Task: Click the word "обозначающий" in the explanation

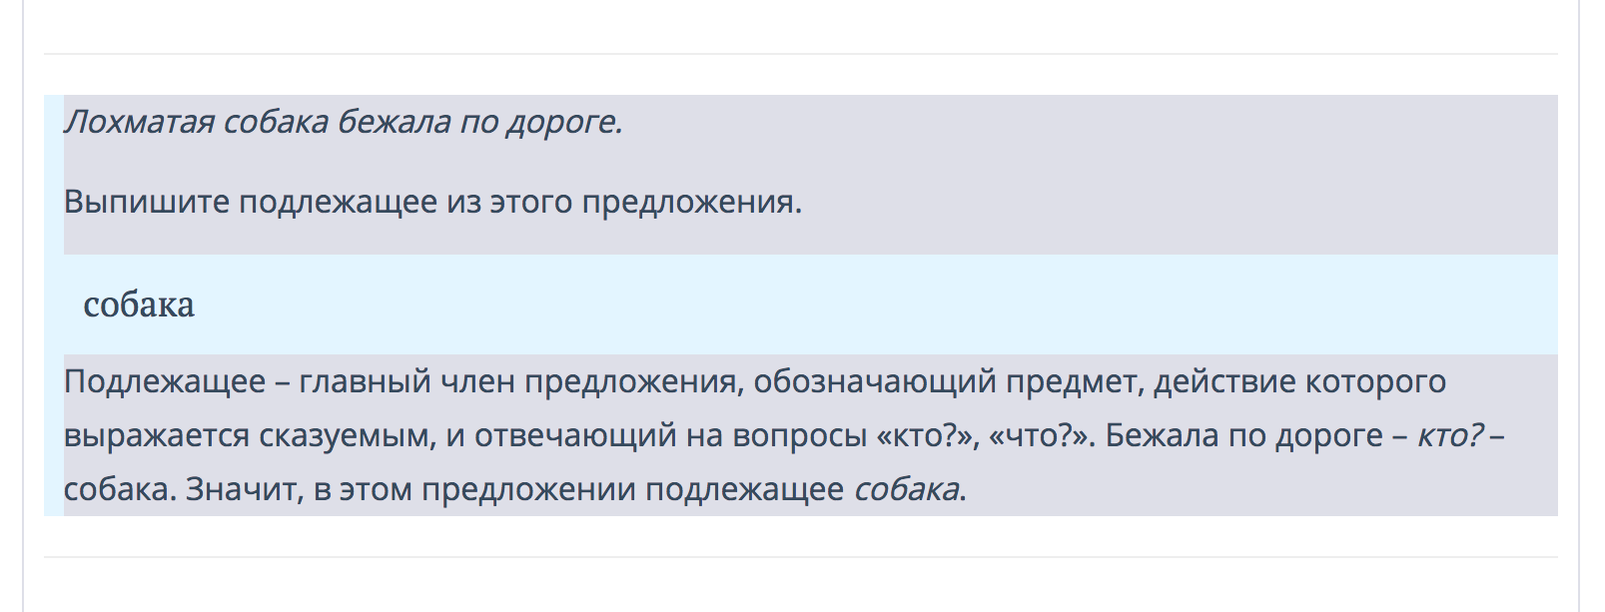Action: pos(875,382)
